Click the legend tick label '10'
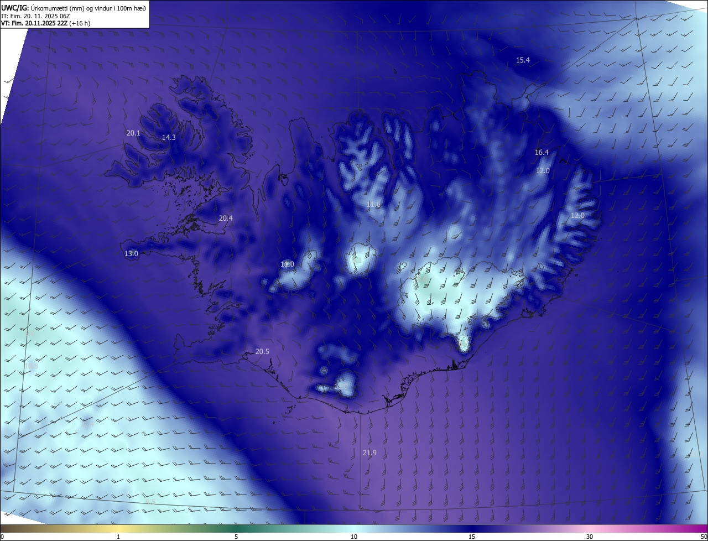Screen dimensions: 708x541 click(x=354, y=537)
